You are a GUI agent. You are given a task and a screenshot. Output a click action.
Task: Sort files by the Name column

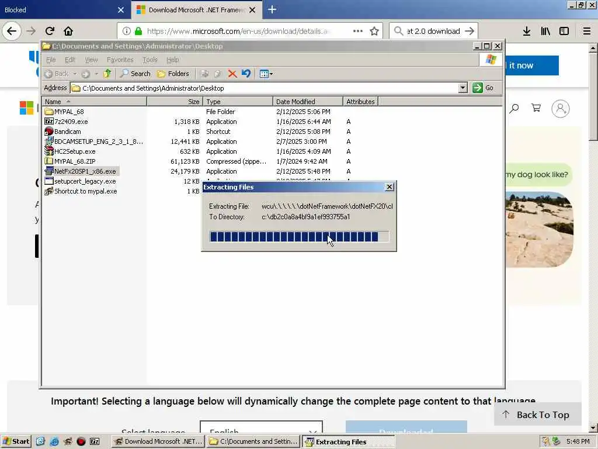point(94,102)
